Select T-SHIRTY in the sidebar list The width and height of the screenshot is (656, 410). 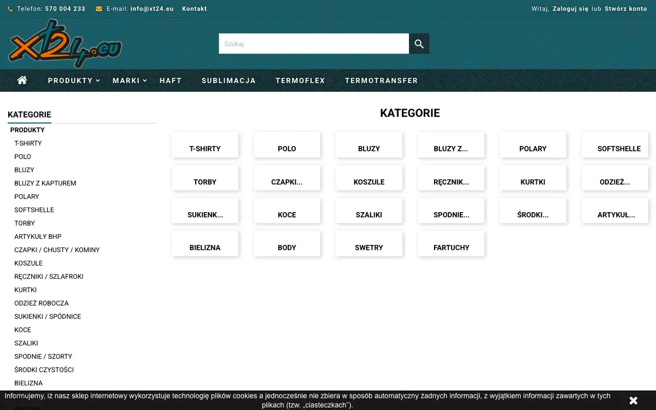tap(28, 143)
